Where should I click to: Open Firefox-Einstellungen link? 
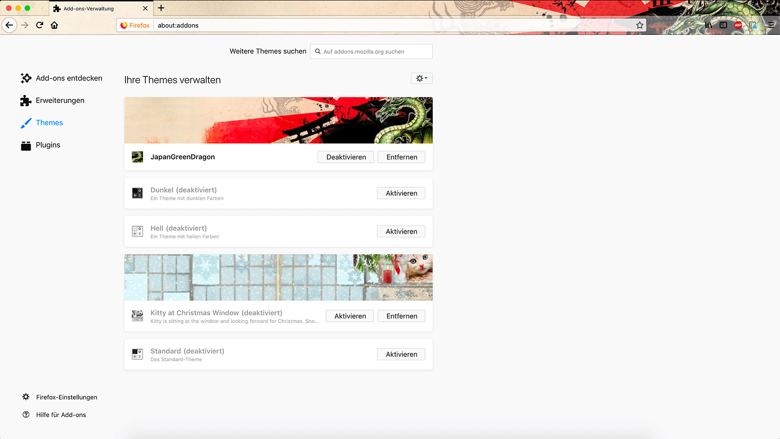[67, 397]
